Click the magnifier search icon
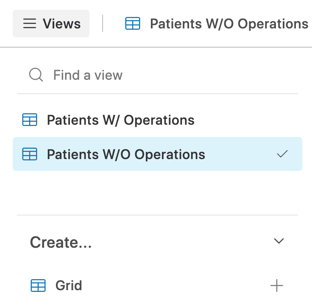The height and width of the screenshot is (308, 312). click(36, 75)
